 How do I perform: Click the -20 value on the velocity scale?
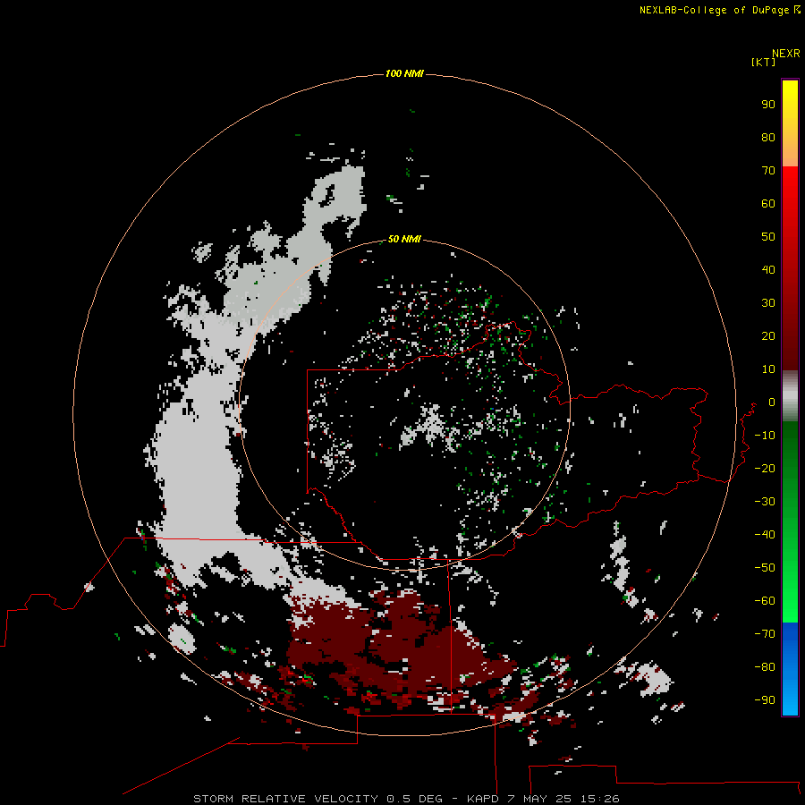[x=765, y=468]
